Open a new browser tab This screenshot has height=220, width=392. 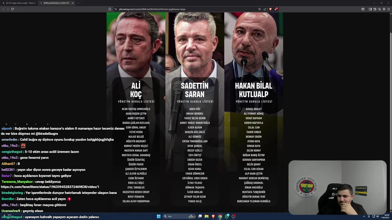coord(78,3)
